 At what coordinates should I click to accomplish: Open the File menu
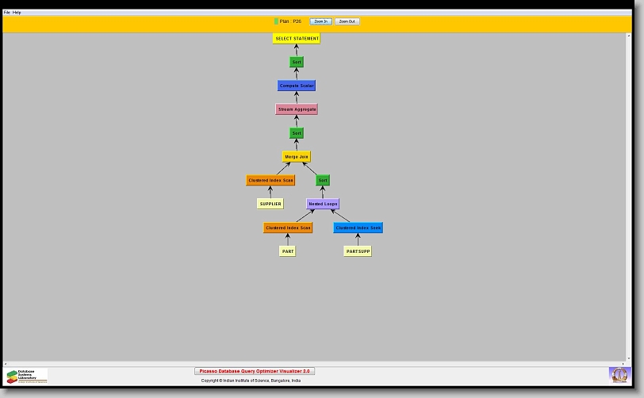(x=7, y=13)
